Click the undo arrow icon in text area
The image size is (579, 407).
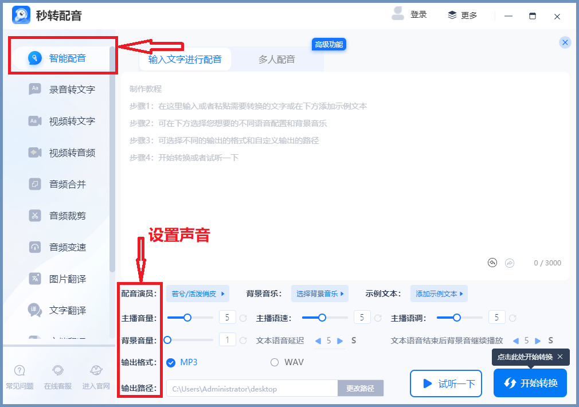tap(492, 263)
